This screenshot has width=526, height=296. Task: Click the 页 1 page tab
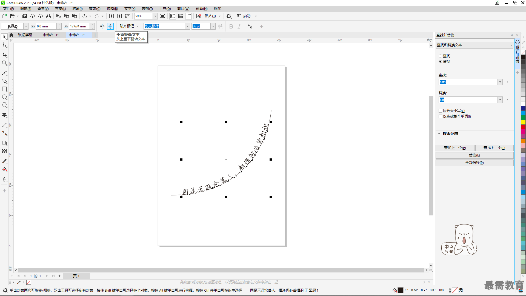click(x=76, y=276)
